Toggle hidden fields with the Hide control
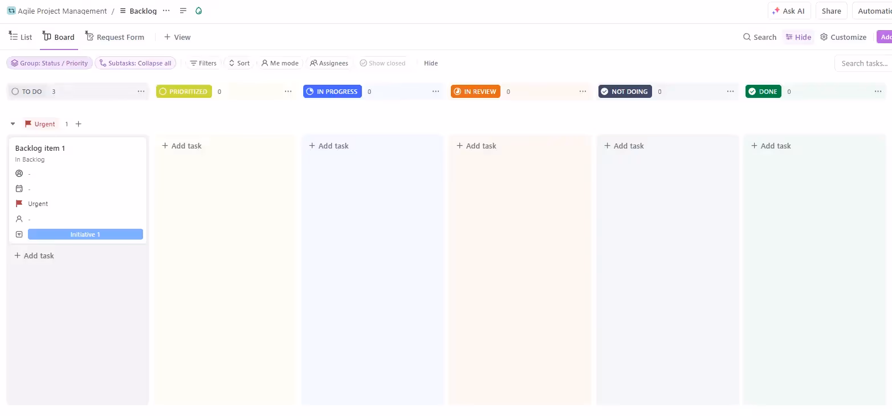 (430, 63)
